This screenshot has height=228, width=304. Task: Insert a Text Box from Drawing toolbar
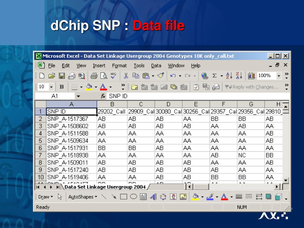(143, 197)
